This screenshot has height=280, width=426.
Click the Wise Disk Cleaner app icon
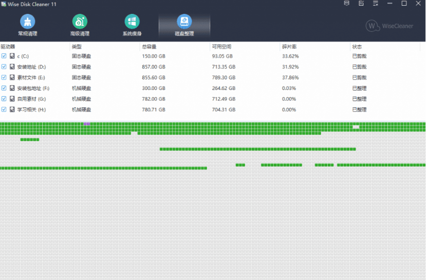point(4,4)
